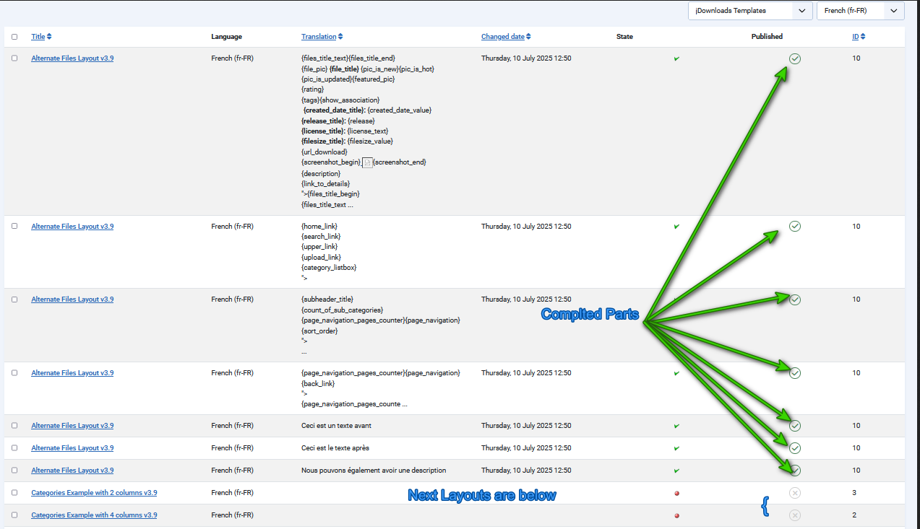Sort the list by Changed date column
The image size is (920, 529).
[x=505, y=37]
